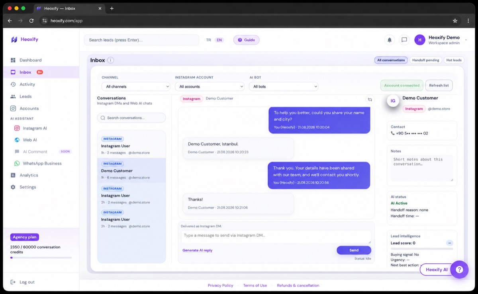Click the Demo Customer, Istanbul. message

[238, 148]
